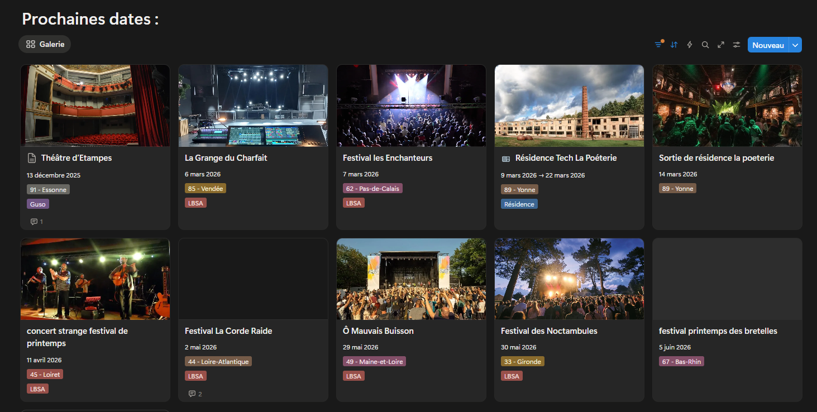
Task: Click the Festival des Noctambules cover image
Action: pos(569,279)
